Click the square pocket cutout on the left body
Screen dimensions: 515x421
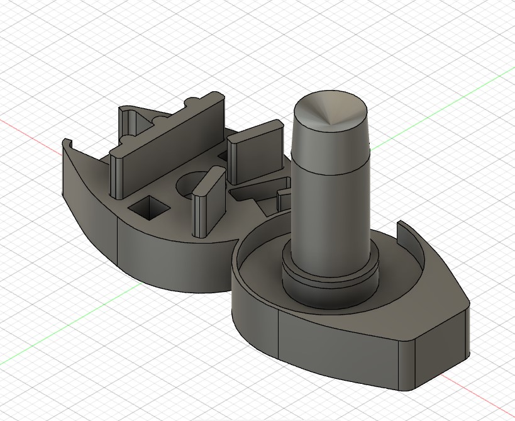148,208
